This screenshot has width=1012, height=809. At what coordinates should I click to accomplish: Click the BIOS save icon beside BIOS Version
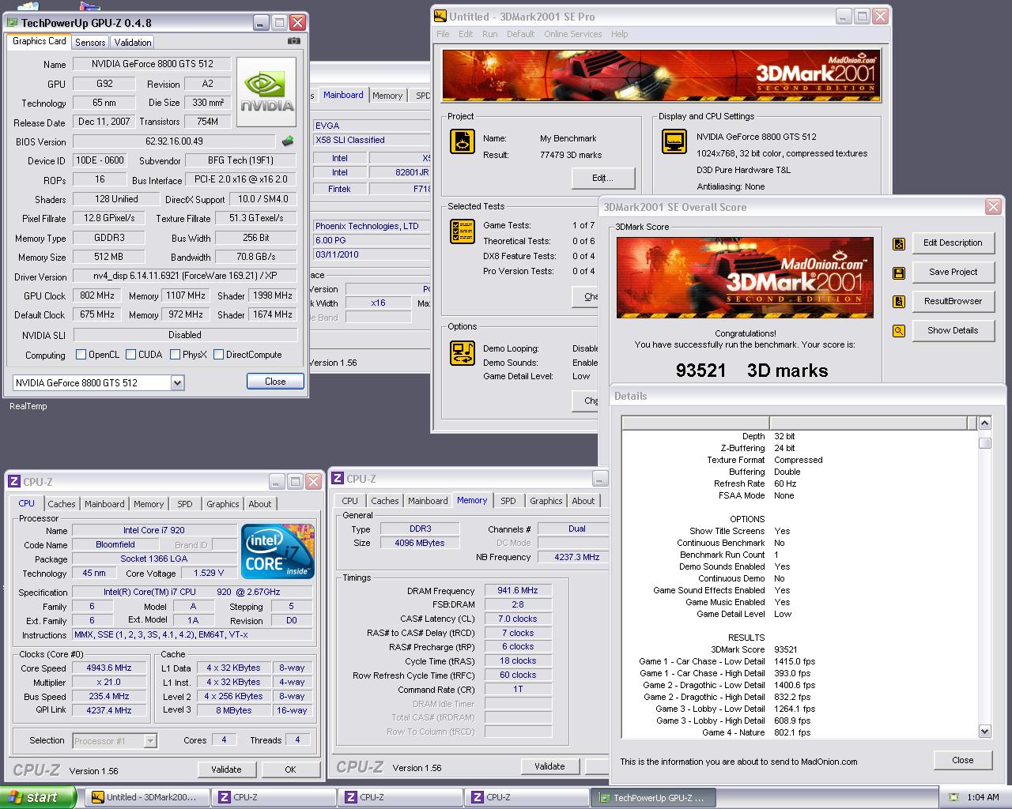tap(288, 141)
